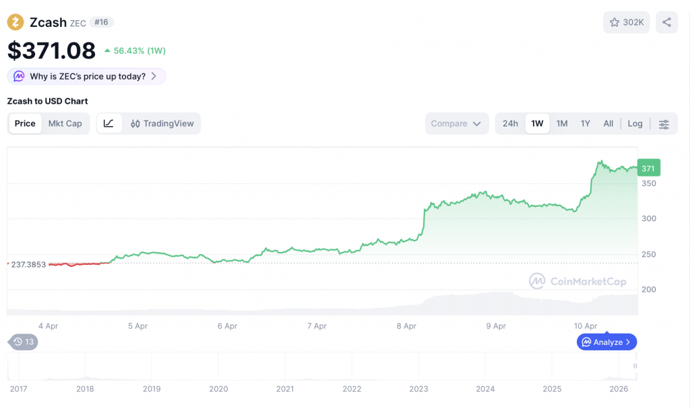This screenshot has height=409, width=690.
Task: Open the chart settings sliders icon
Action: pos(664,124)
